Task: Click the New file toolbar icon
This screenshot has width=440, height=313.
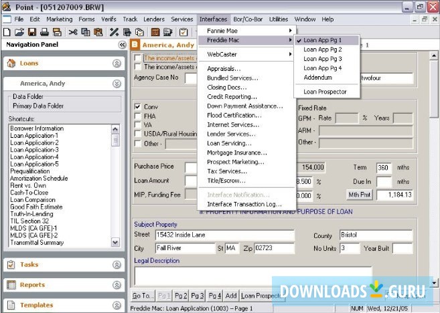Action: tap(6, 31)
